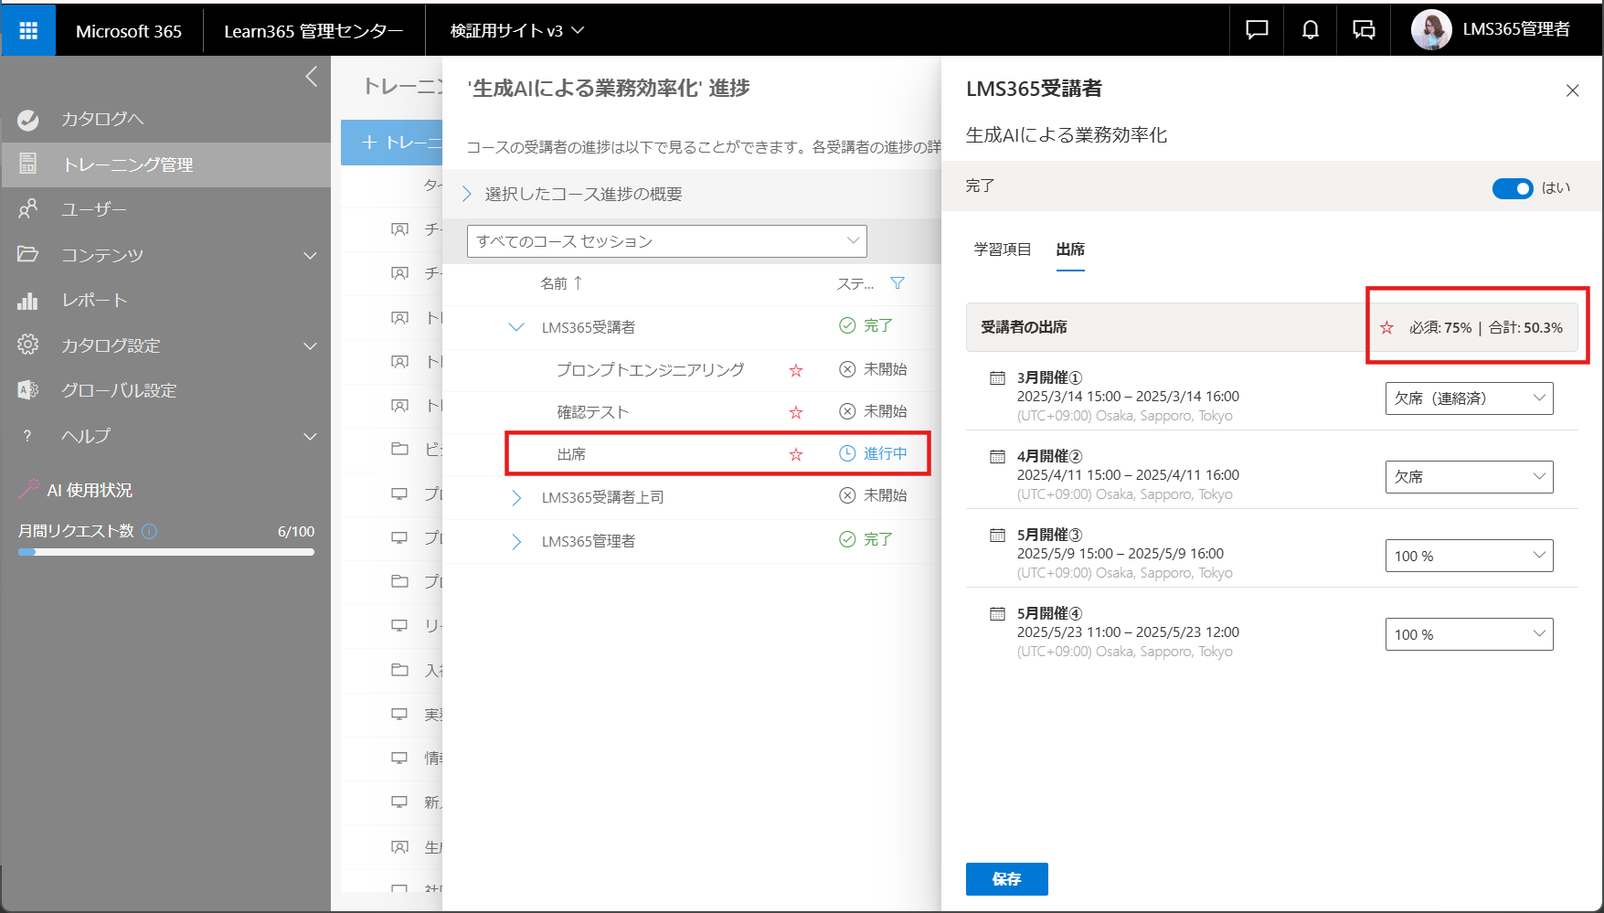Switch to the 学習項目 tab
The width and height of the screenshot is (1604, 913).
click(x=1002, y=249)
